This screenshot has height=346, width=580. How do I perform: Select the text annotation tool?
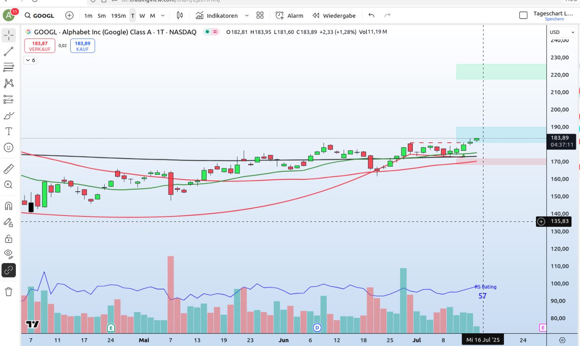pyautogui.click(x=8, y=131)
